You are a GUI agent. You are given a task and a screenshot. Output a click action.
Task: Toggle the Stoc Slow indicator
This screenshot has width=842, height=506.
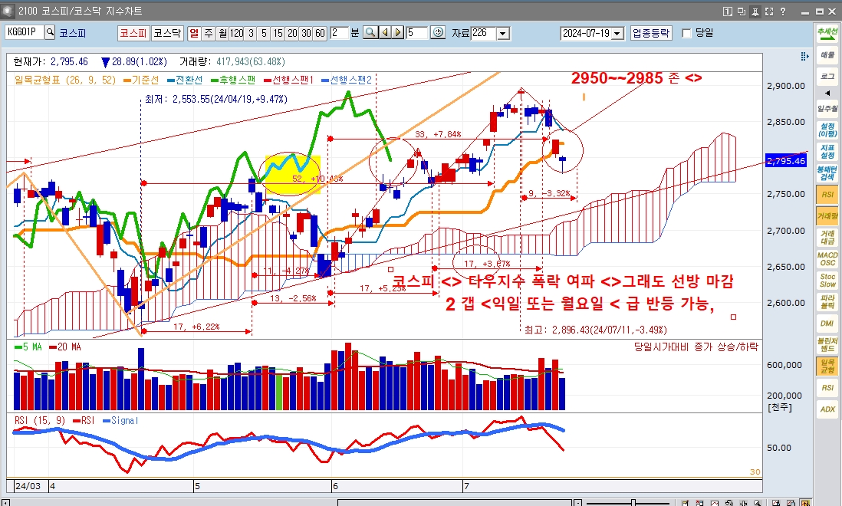(827, 280)
